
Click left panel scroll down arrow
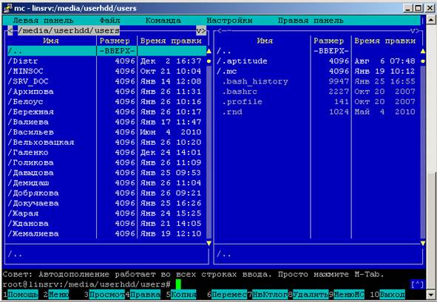(209, 243)
